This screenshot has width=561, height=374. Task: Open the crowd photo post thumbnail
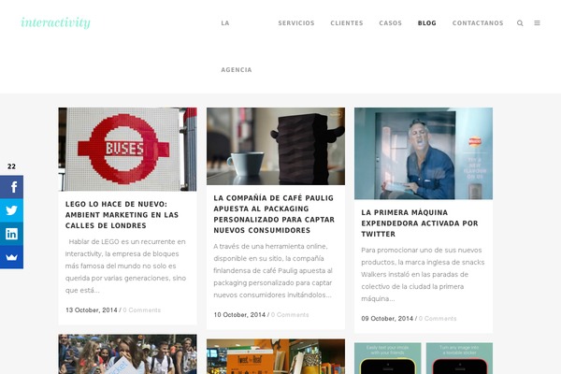(127, 354)
